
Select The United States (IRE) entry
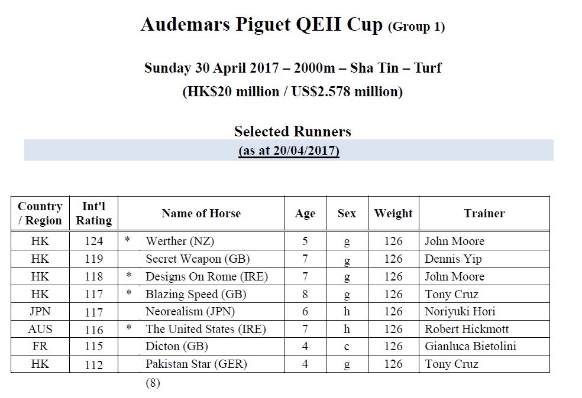[x=206, y=329]
